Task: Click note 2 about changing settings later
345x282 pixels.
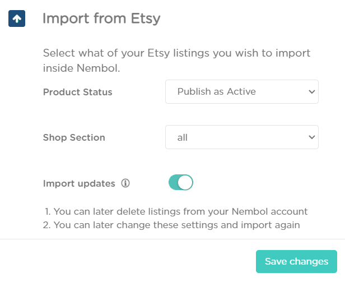Action: tap(171, 225)
